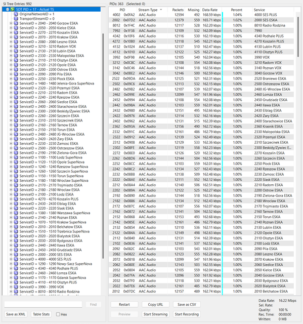Click the service icon for 1480 Jelenia-Gora SuperNova
Image resolution: width=303 pixels, height=324 pixels.
16,83
